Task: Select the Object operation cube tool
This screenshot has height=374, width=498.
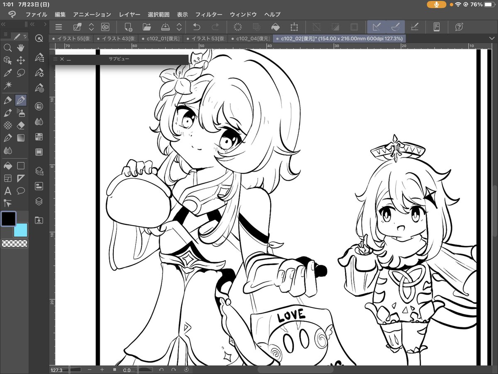Action: pos(7,61)
